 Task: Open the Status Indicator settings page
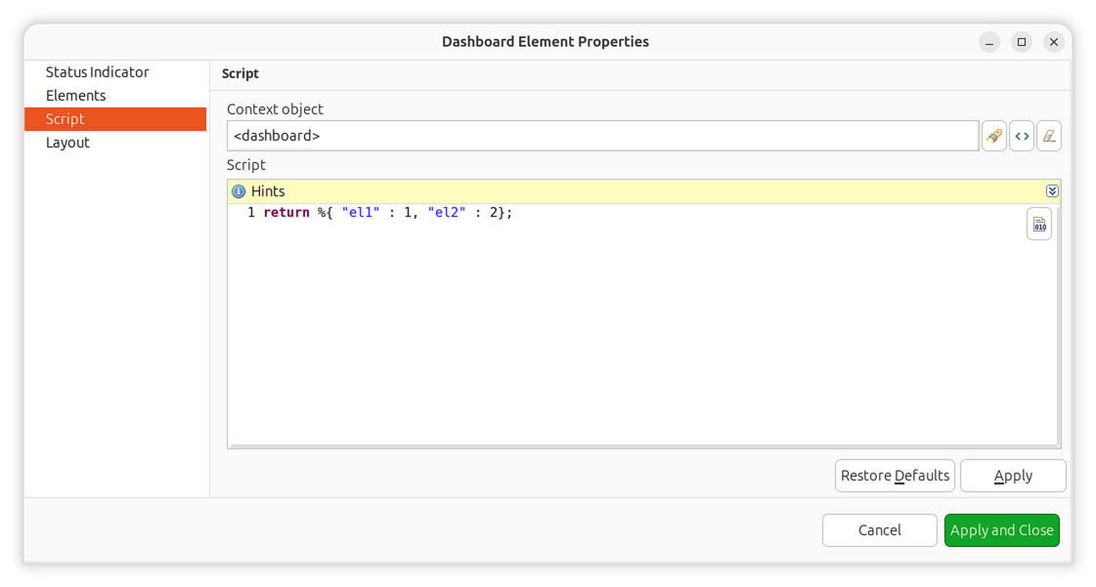pyautogui.click(x=98, y=71)
